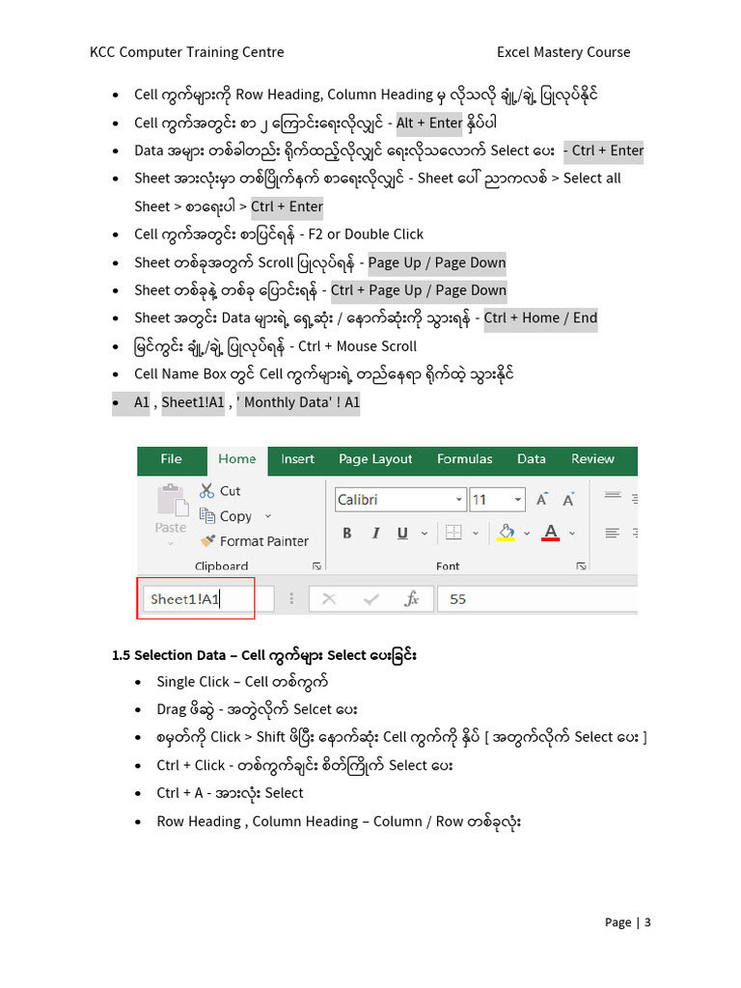Open the Clipboard dialog launcher
This screenshot has width=741, height=988.
pyautogui.click(x=316, y=566)
